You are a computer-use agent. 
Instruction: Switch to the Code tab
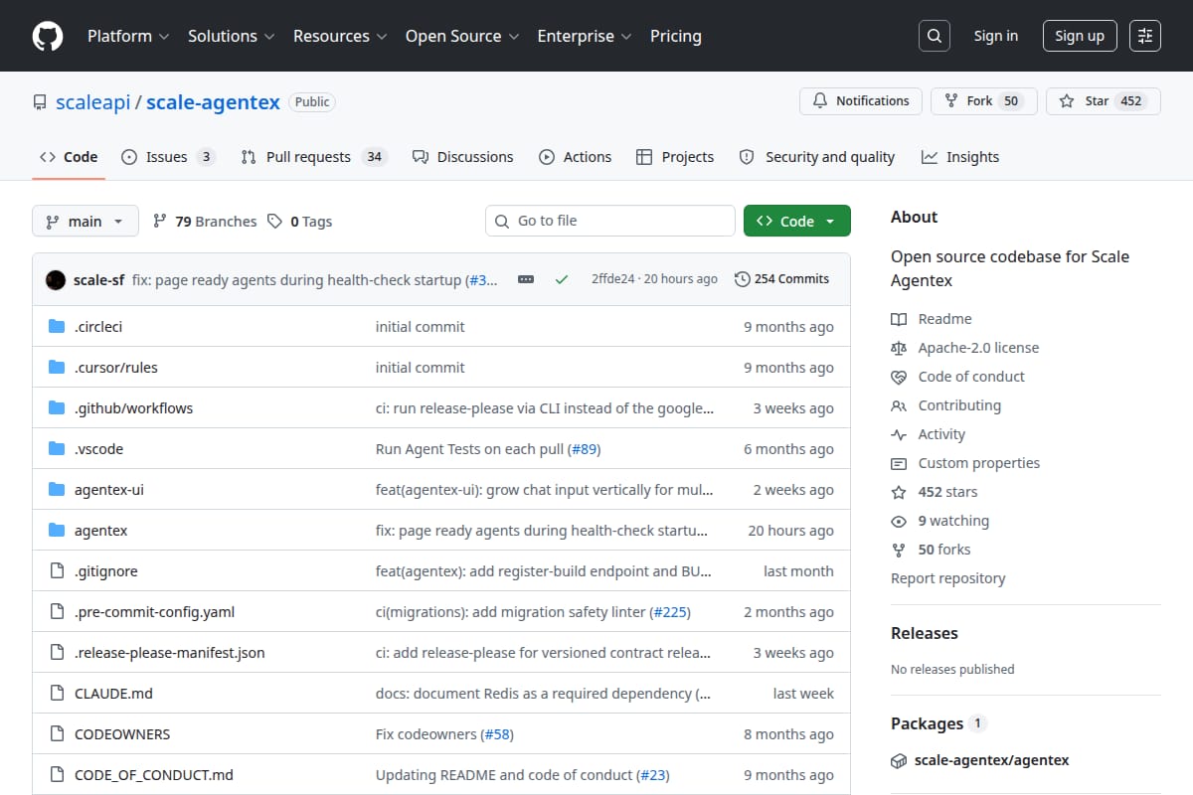click(69, 157)
